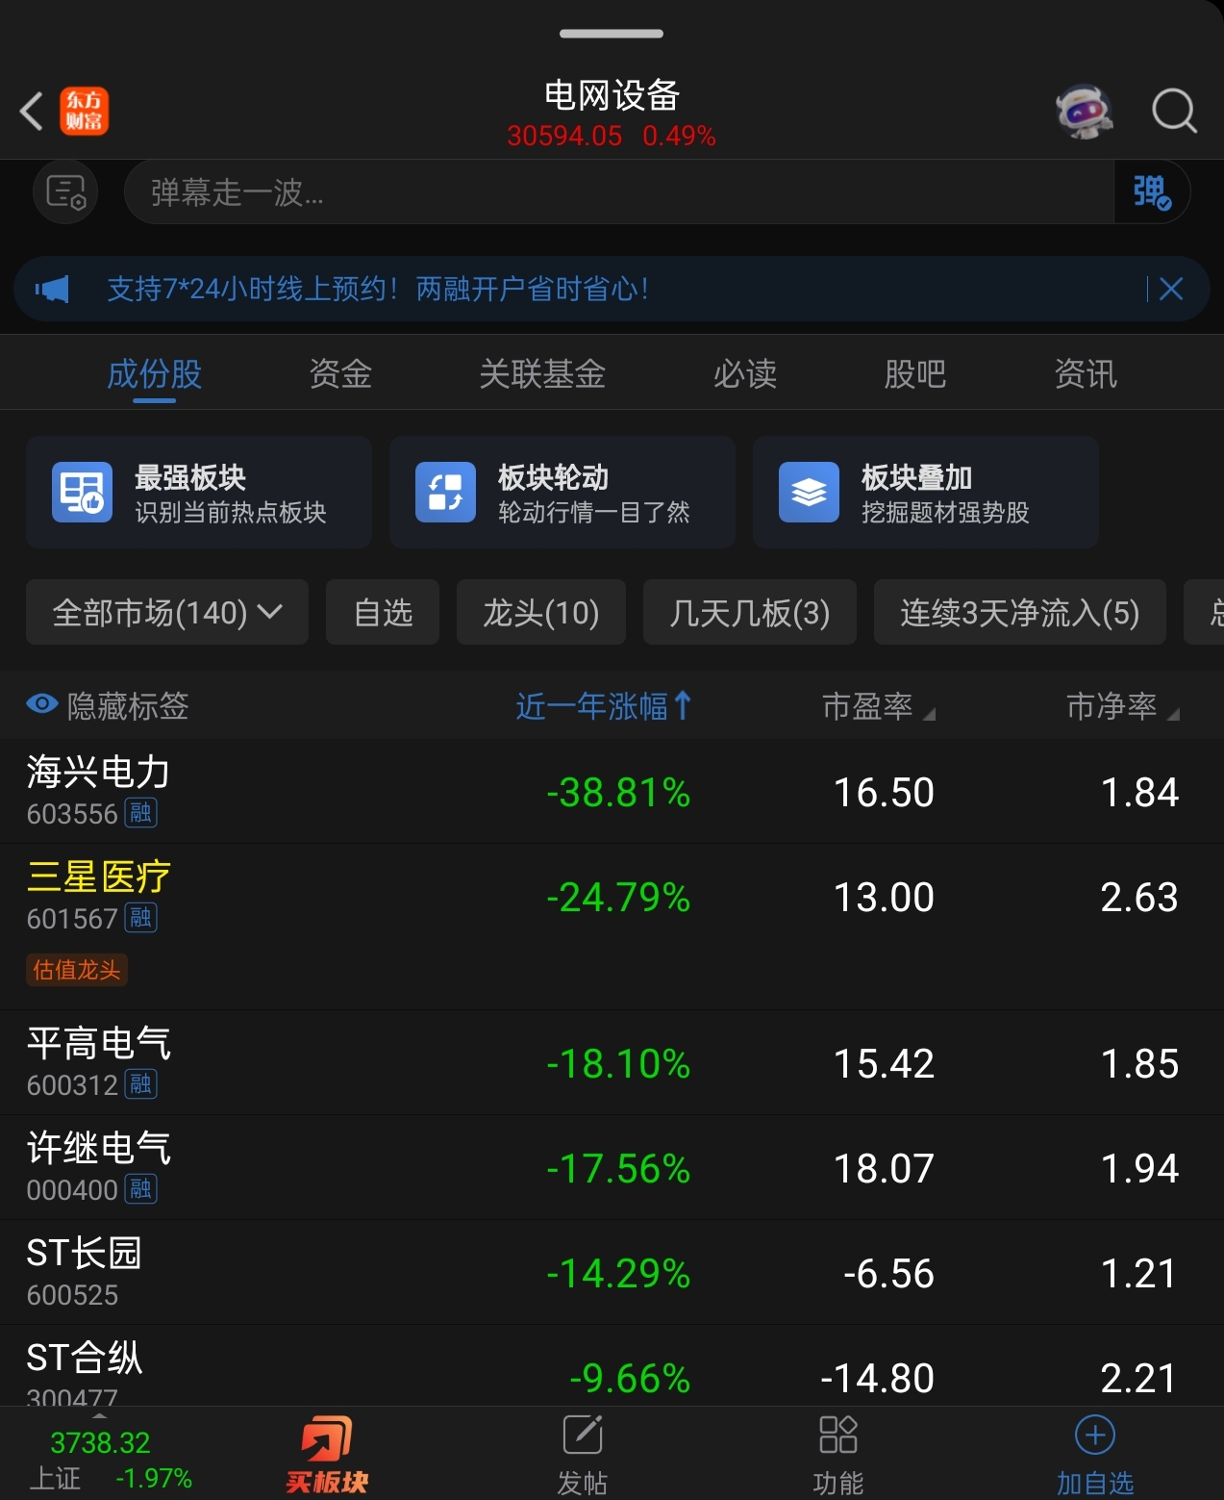This screenshot has height=1500, width=1224.
Task: Open the 板块轮动 card icon
Action: point(445,492)
